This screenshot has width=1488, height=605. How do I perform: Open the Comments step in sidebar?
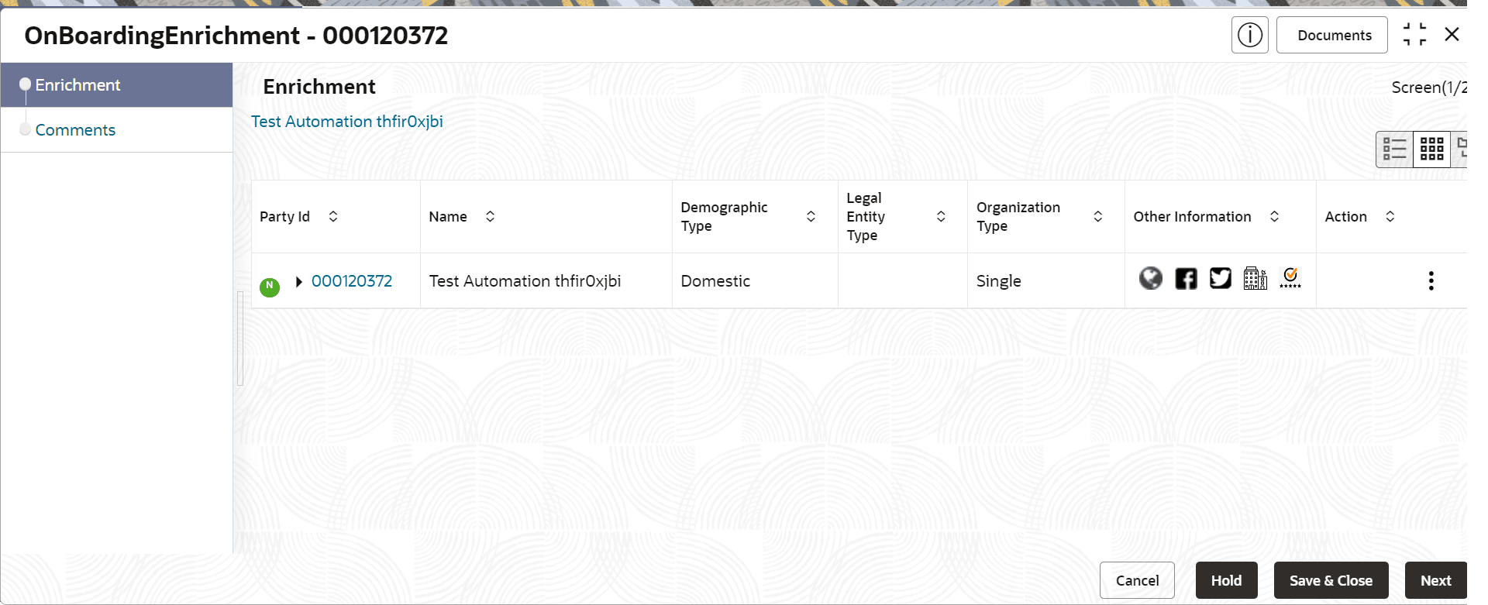click(x=75, y=130)
